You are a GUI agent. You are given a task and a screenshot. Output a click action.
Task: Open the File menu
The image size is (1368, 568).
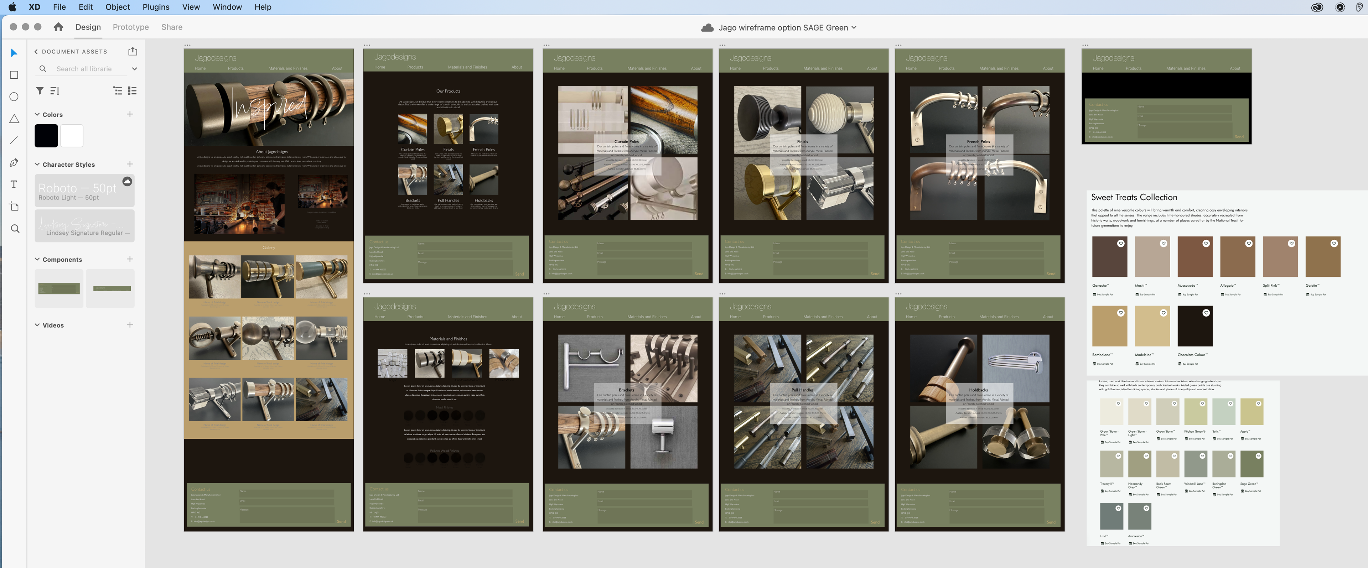click(x=59, y=7)
